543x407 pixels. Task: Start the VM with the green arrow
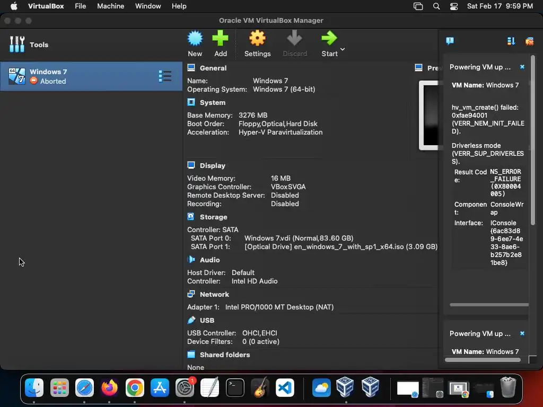coord(329,38)
